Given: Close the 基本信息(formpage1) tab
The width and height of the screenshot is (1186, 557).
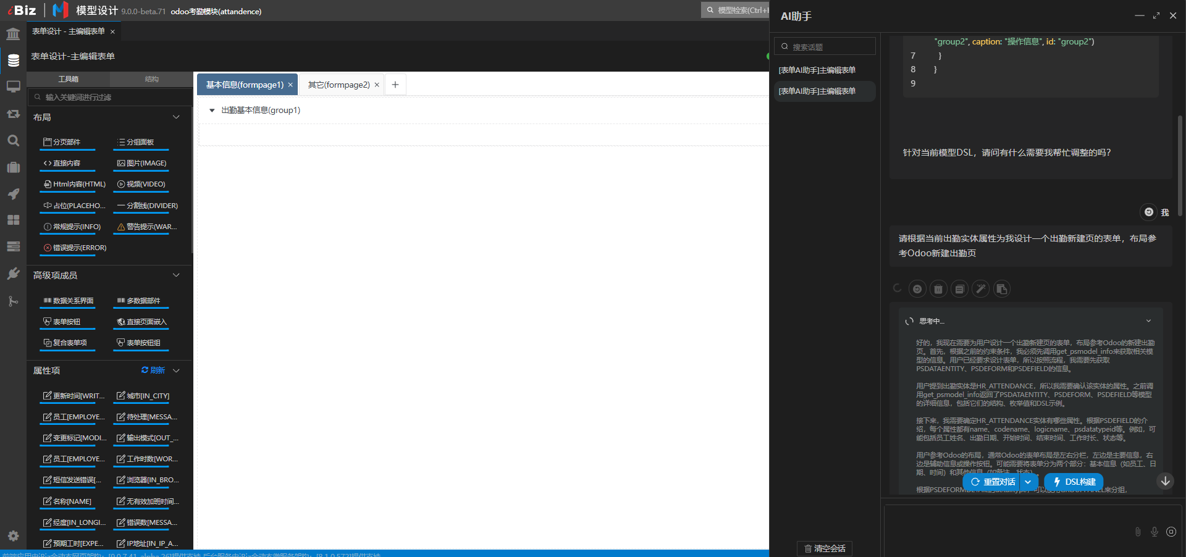Looking at the screenshot, I should pyautogui.click(x=290, y=85).
